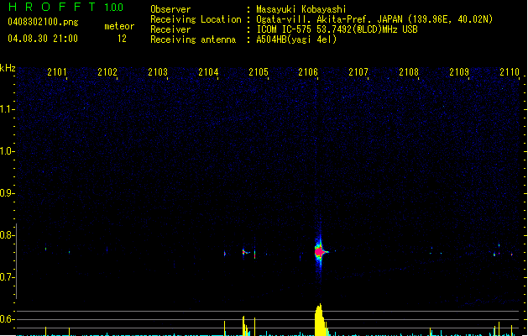Click the 0.6 kHz frequency label
528x336 pixels.
point(7,319)
